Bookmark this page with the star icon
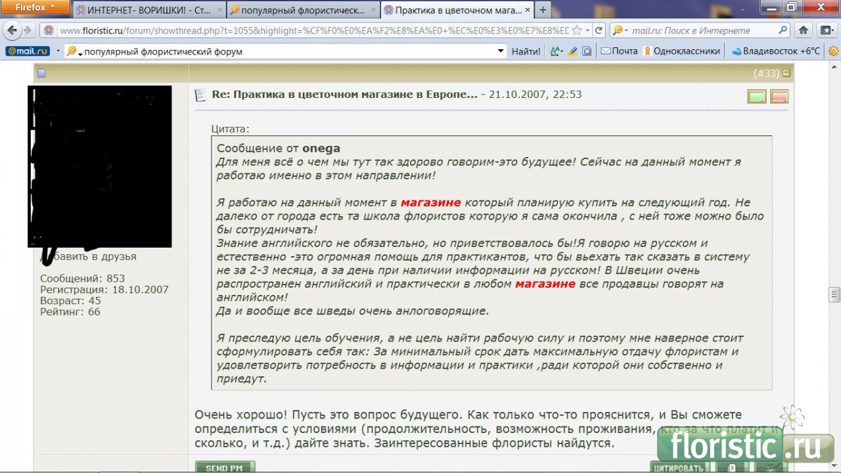The height and width of the screenshot is (473, 841). [x=576, y=30]
